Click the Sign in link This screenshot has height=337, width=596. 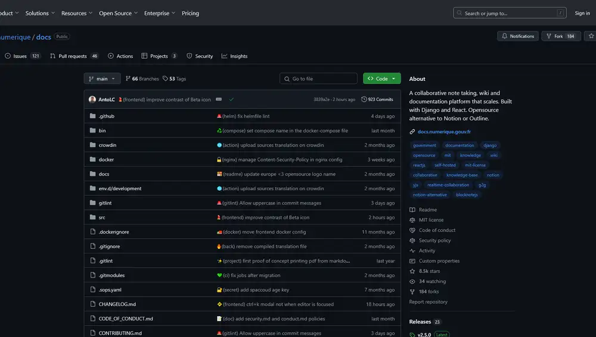point(582,13)
